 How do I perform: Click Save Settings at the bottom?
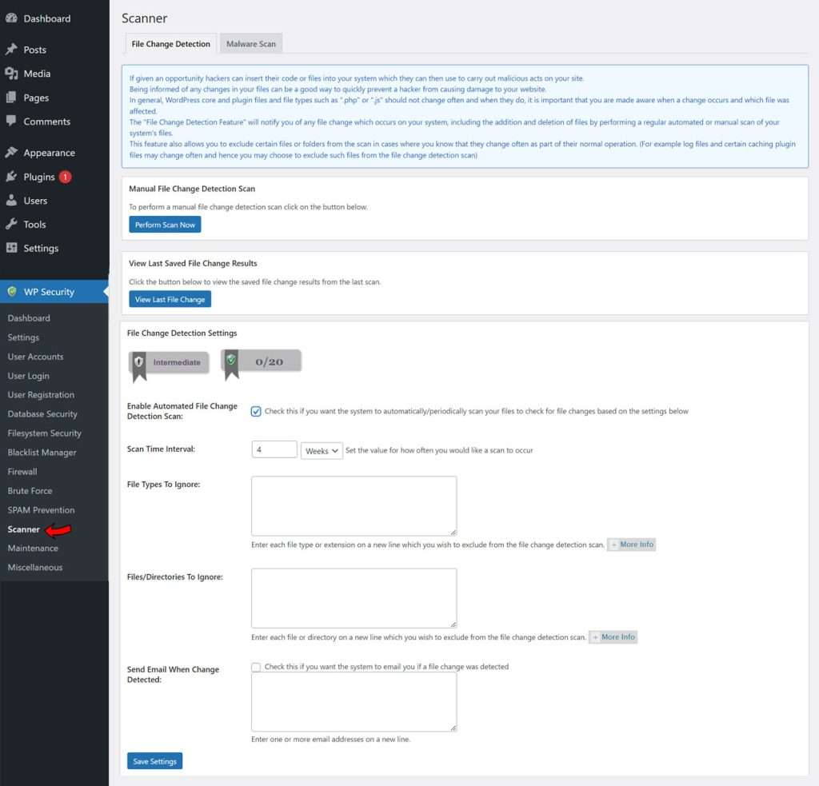tap(154, 761)
